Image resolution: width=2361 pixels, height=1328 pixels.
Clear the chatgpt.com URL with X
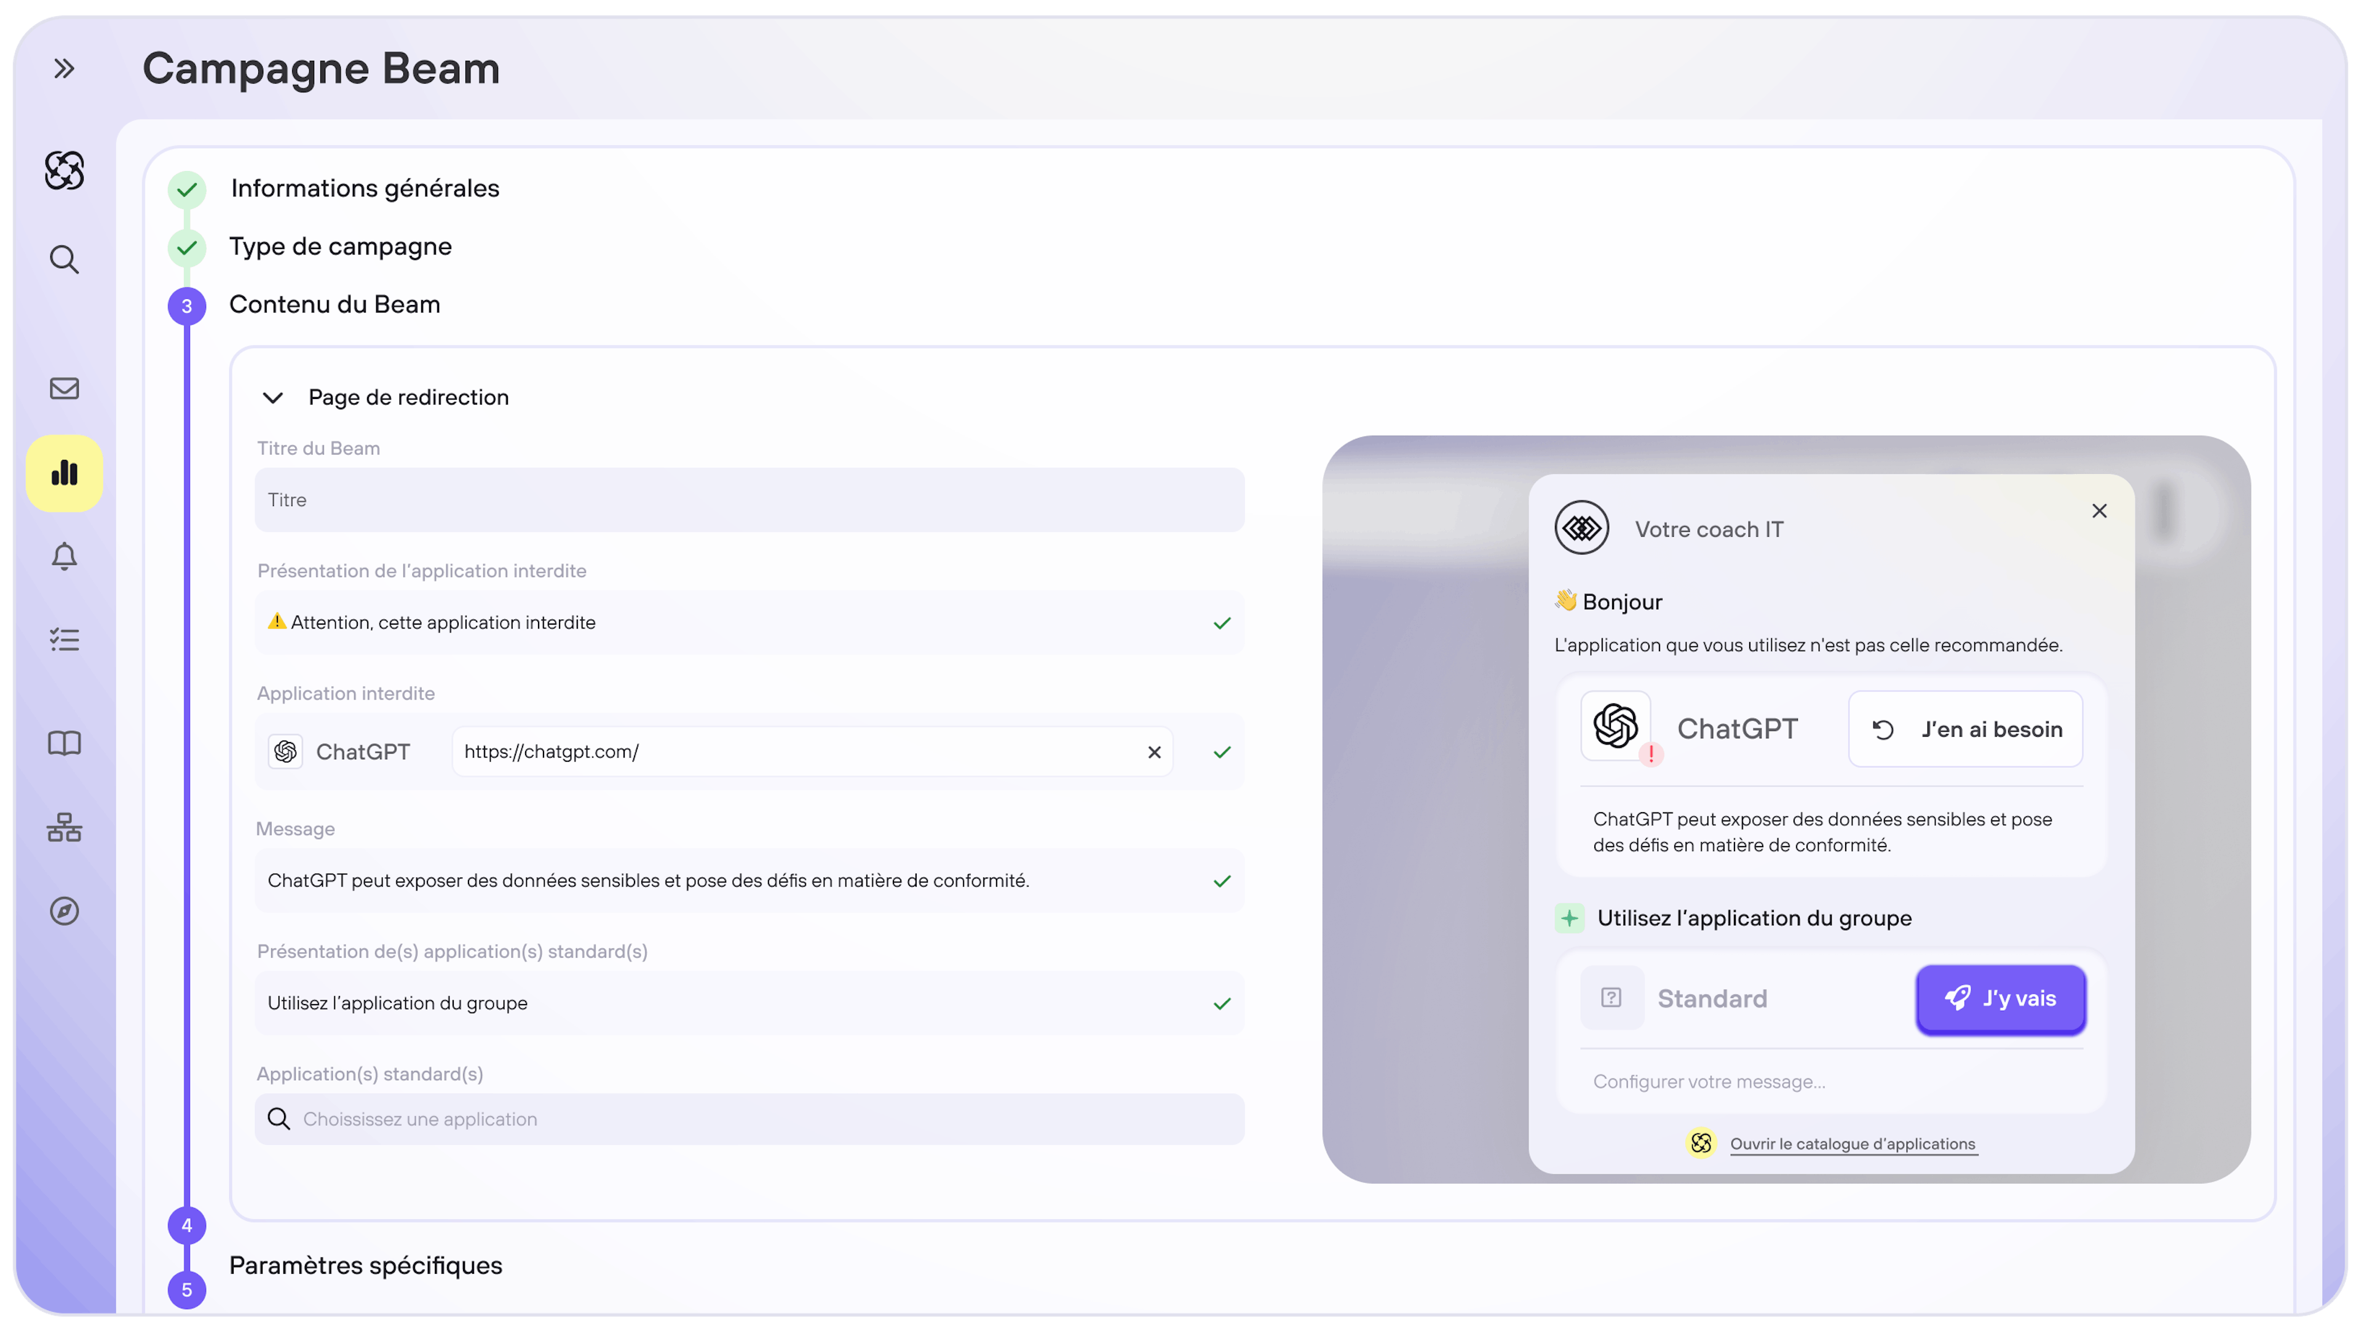(1154, 753)
